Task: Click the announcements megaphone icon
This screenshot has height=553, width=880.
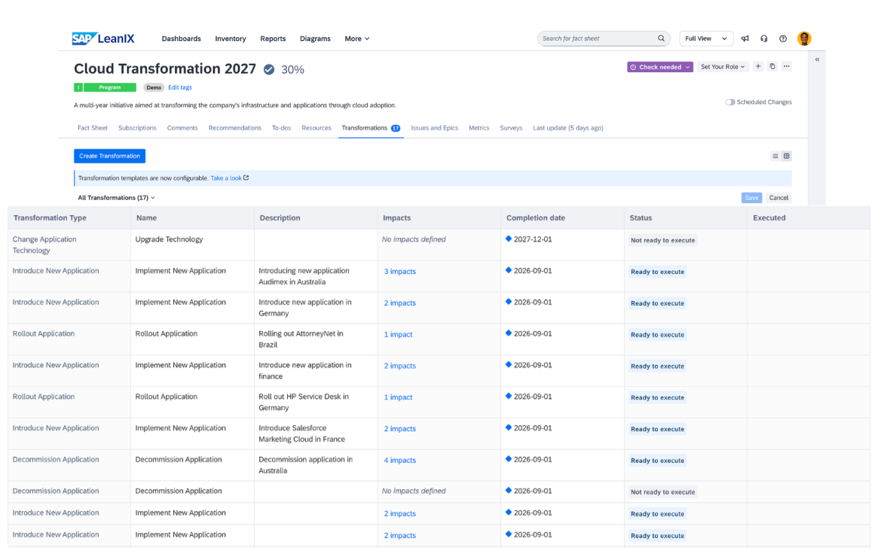Action: 745,39
